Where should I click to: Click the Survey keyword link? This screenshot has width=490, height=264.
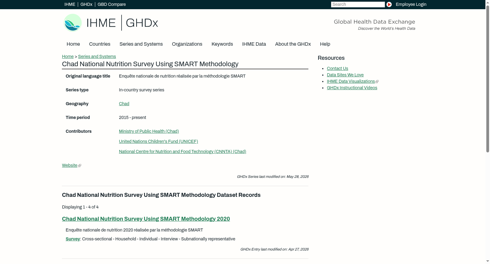(x=73, y=239)
